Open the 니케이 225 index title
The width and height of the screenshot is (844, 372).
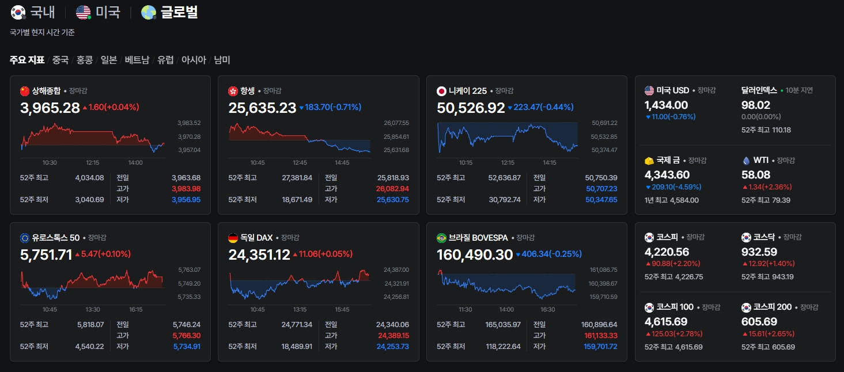coord(468,91)
